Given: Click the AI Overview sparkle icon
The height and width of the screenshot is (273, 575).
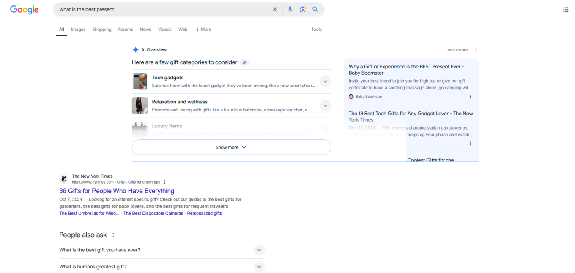Looking at the screenshot, I should 135,49.
